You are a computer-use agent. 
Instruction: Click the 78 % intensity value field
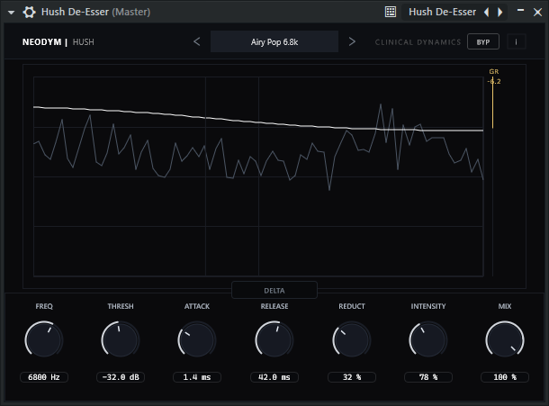pos(428,377)
